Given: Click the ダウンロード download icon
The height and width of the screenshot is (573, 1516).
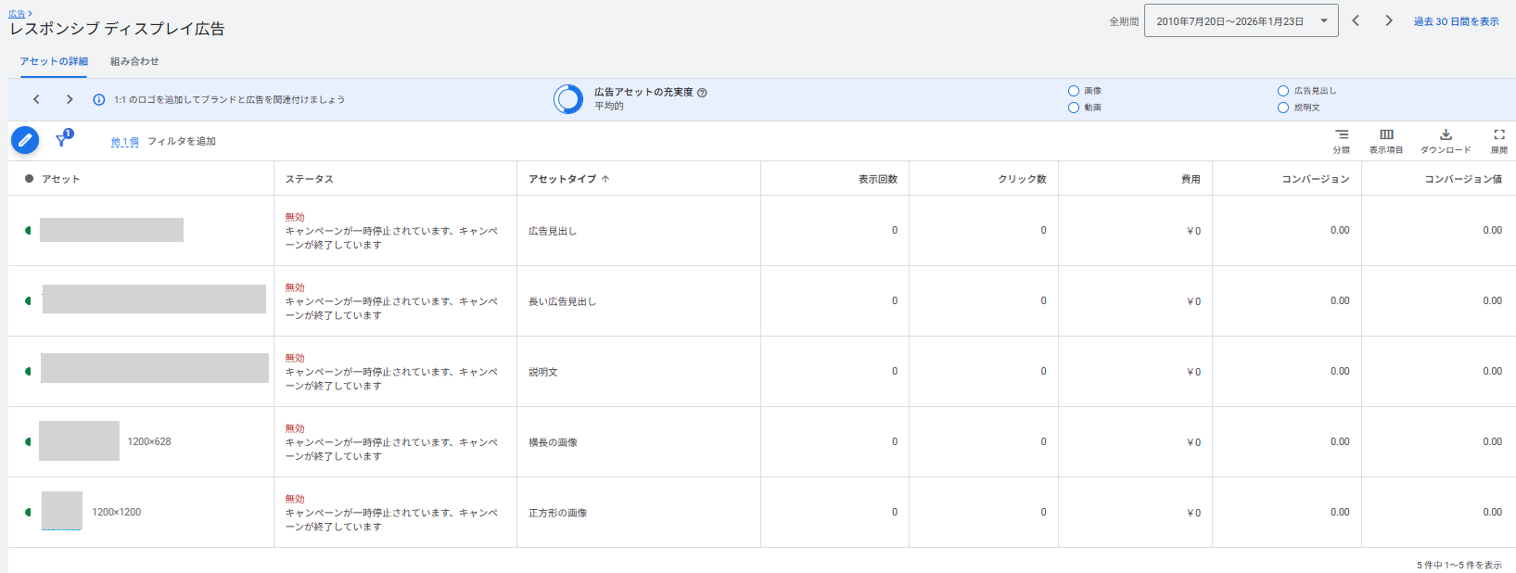Looking at the screenshot, I should (1445, 135).
